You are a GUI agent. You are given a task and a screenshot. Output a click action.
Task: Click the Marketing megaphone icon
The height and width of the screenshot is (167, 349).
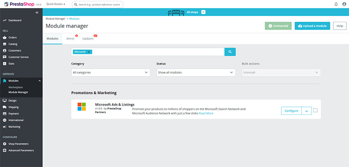point(4,127)
